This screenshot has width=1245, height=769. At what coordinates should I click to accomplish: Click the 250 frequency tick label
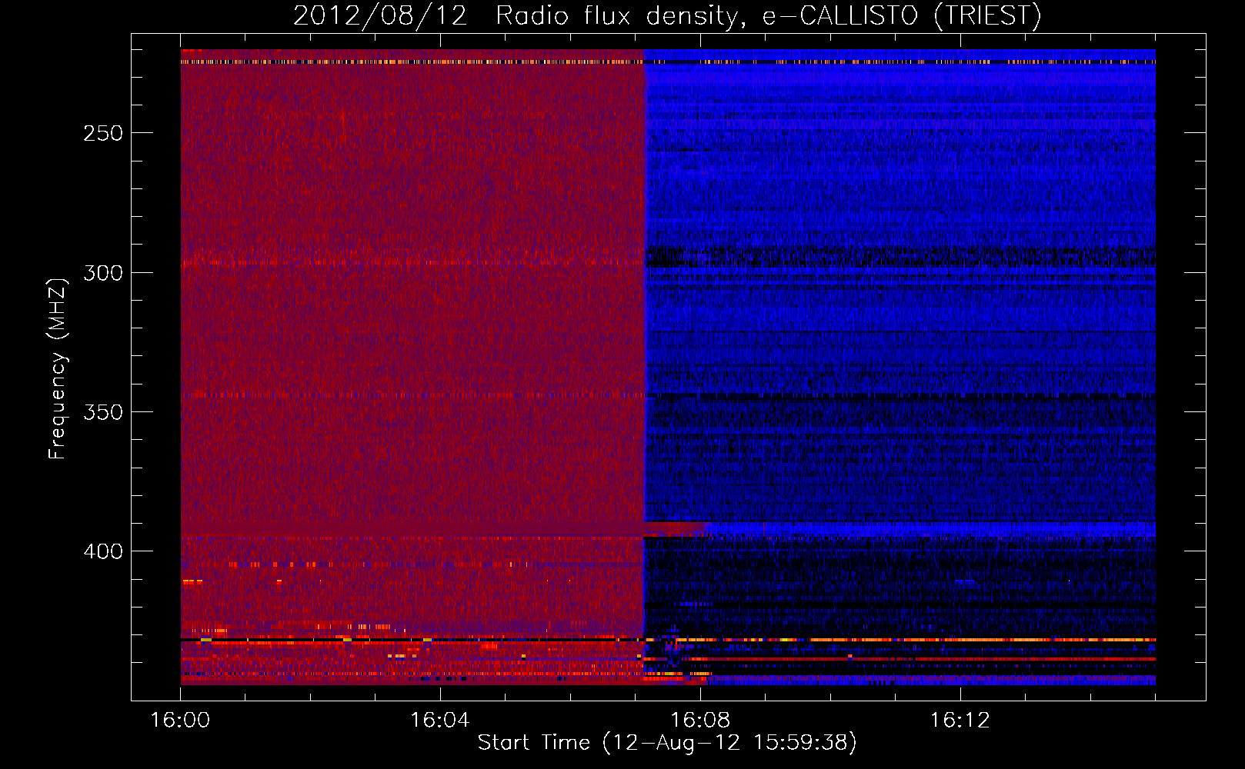point(103,133)
